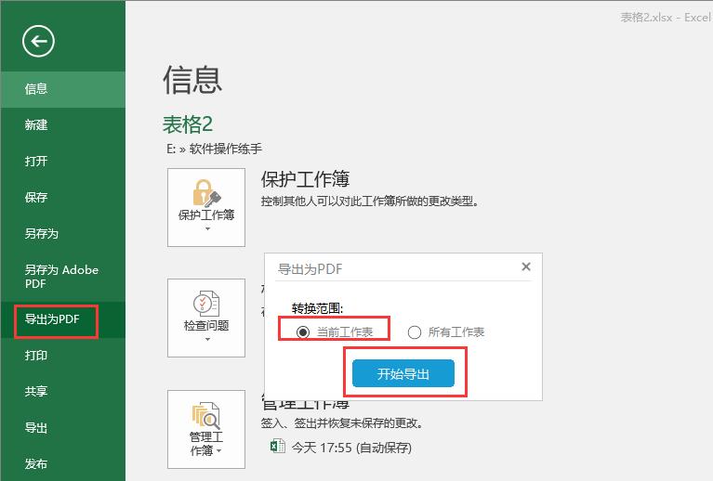
Task: Expand the 保护工作簿 dropdown arrow
Action: (205, 228)
